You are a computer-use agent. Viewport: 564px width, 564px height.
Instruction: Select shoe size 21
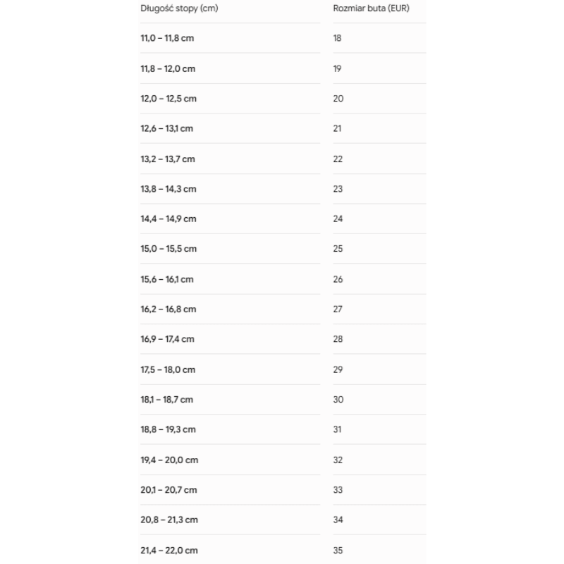point(337,128)
